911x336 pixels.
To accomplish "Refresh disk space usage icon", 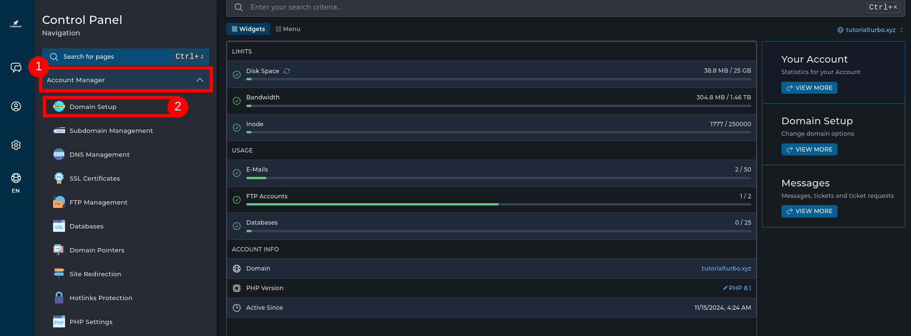I will (x=286, y=71).
